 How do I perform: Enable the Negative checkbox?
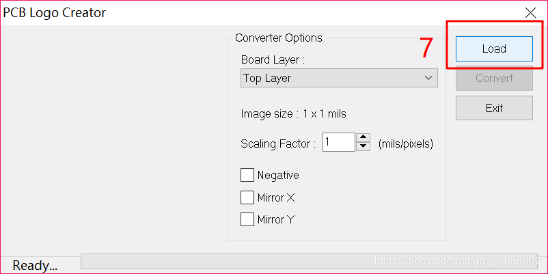[x=247, y=175]
